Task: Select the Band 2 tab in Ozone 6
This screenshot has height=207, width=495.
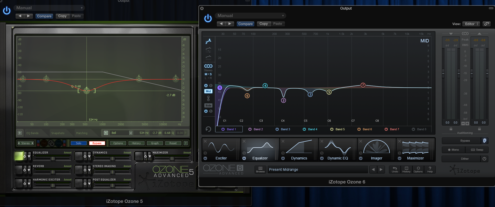Action: 256,129
